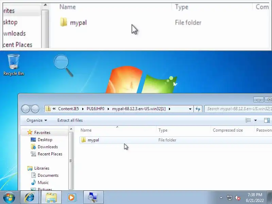
Task: Go forward in Explorer navigation
Action: point(35,109)
